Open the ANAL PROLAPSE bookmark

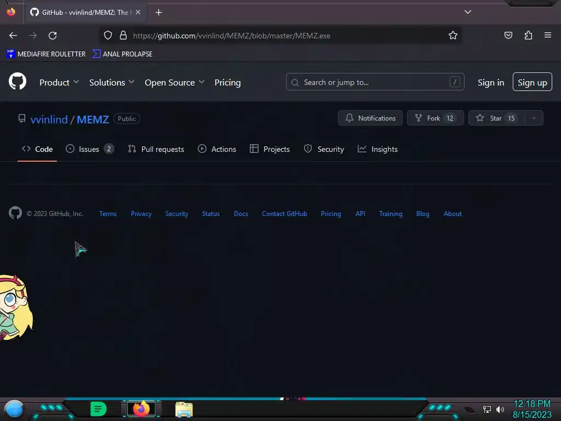(122, 54)
